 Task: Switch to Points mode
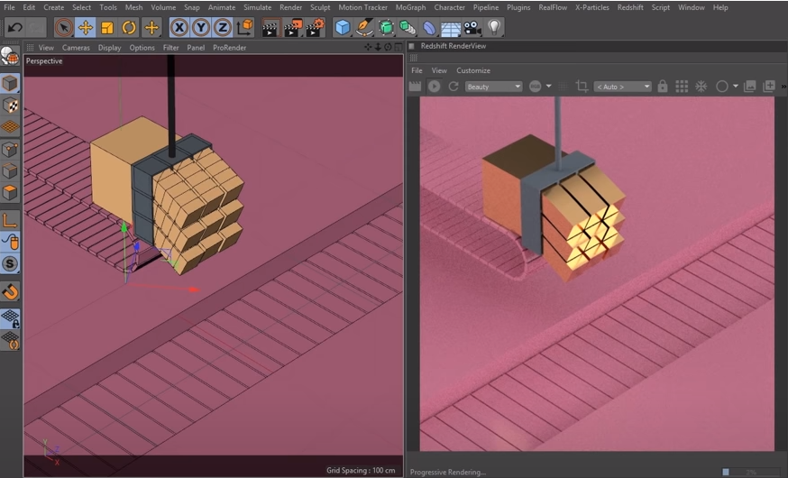10,150
